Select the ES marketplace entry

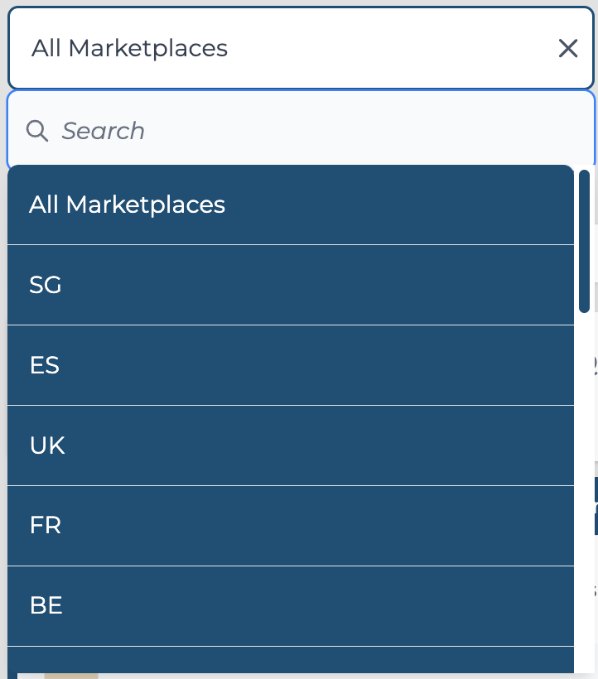point(291,365)
